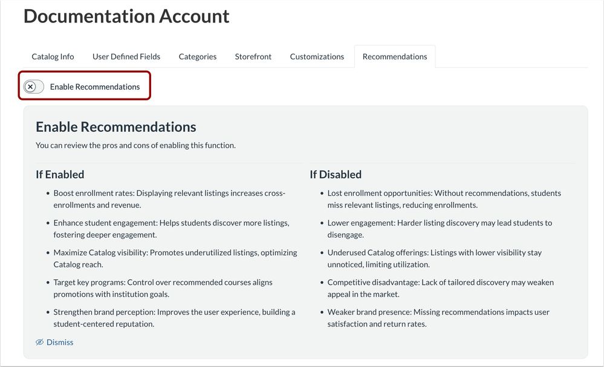Image resolution: width=604 pixels, height=367 pixels.
Task: Go to the Categories tab
Action: [198, 57]
